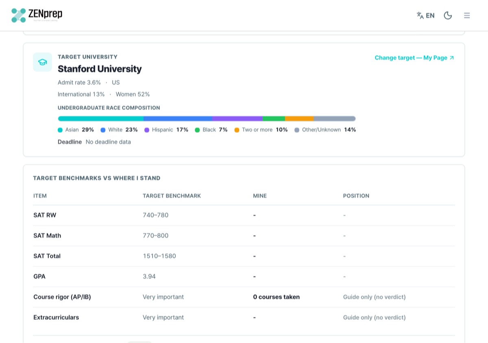Click the 740–780 benchmark value
This screenshot has width=488, height=343.
point(155,215)
